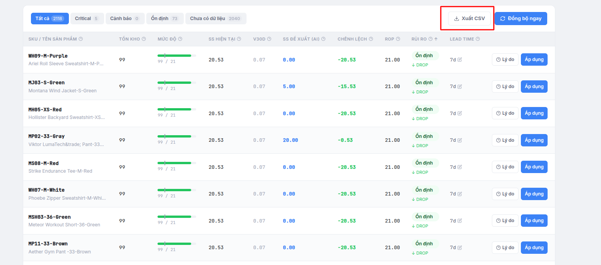Export table with Xuất CSV button
This screenshot has height=265, width=601.
tap(469, 19)
